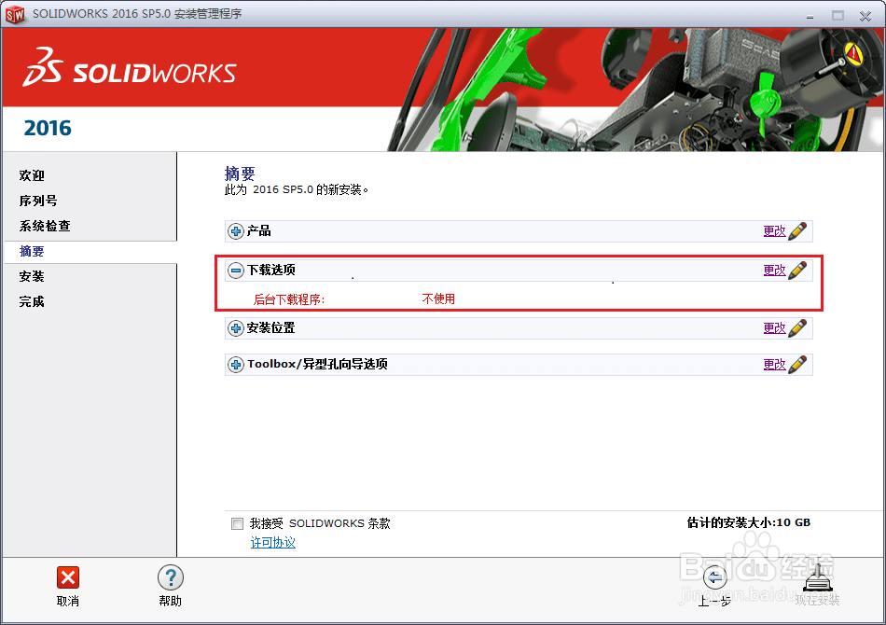Click the pencil icon in 产品 row
Image resolution: width=886 pixels, height=625 pixels.
(797, 231)
